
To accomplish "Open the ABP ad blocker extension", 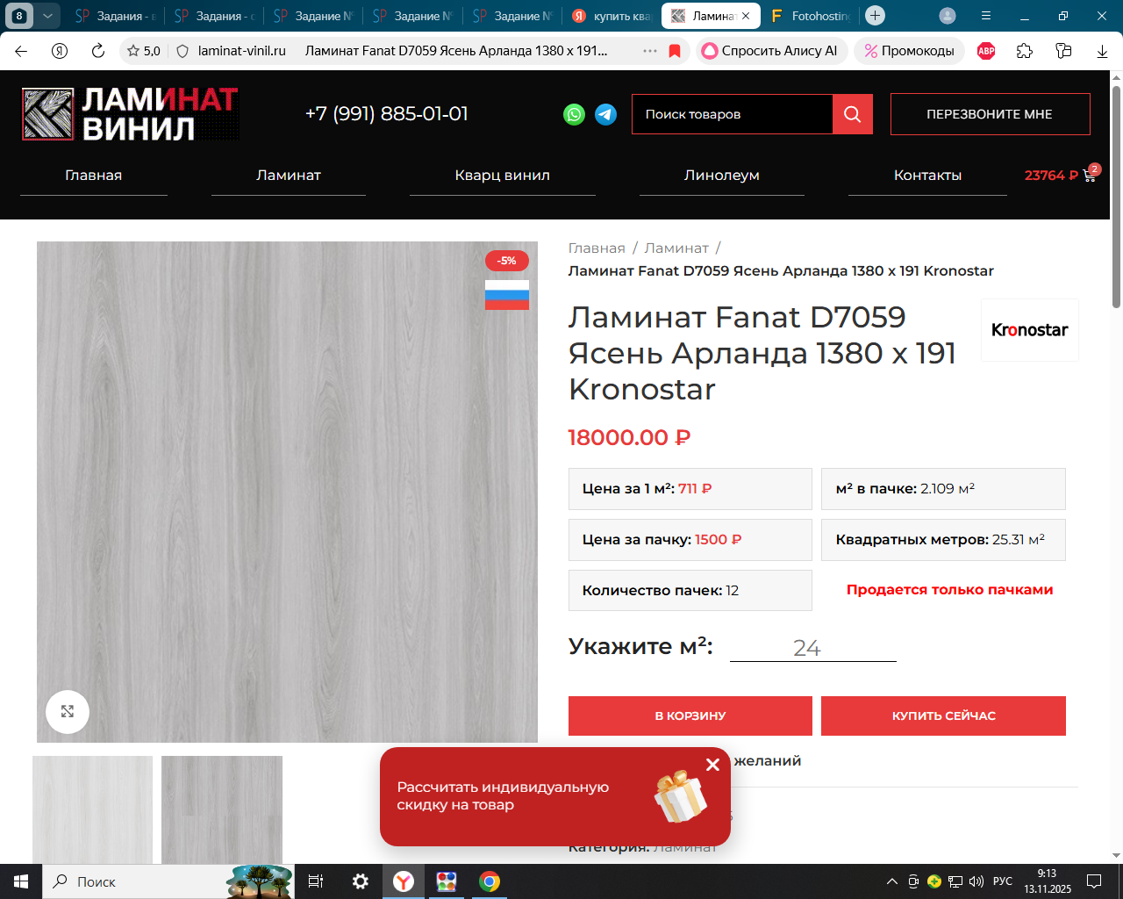I will 986,51.
